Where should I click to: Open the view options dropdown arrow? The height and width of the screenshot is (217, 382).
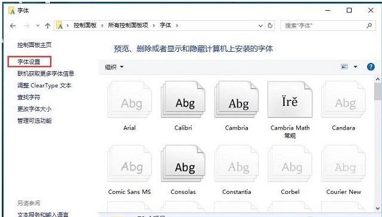355,67
